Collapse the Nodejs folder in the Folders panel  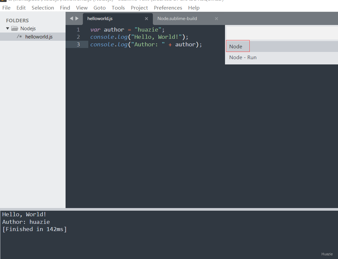click(7, 28)
